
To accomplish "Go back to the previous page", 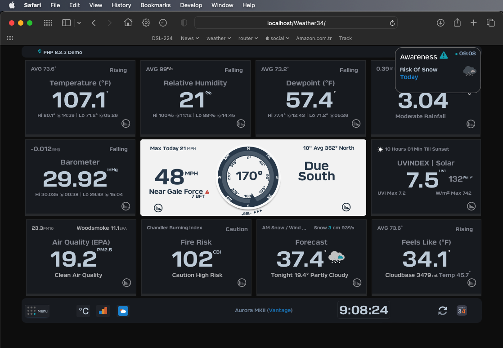I will (x=94, y=23).
